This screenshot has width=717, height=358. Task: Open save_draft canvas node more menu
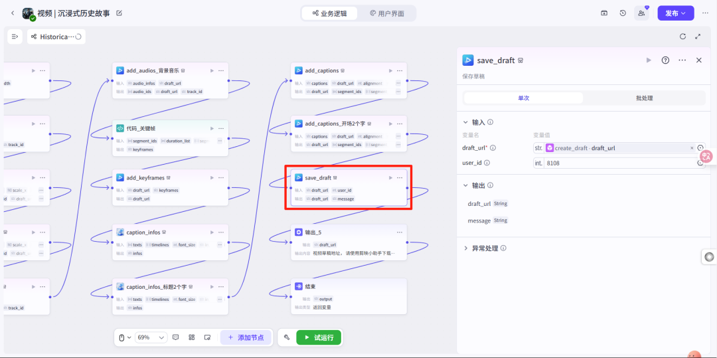click(x=400, y=177)
